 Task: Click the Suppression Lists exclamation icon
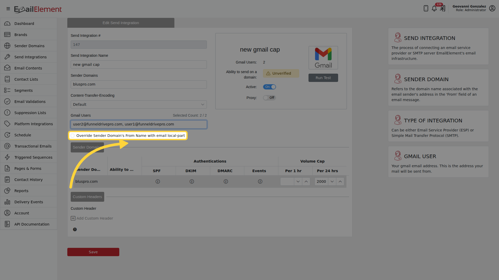[7, 113]
